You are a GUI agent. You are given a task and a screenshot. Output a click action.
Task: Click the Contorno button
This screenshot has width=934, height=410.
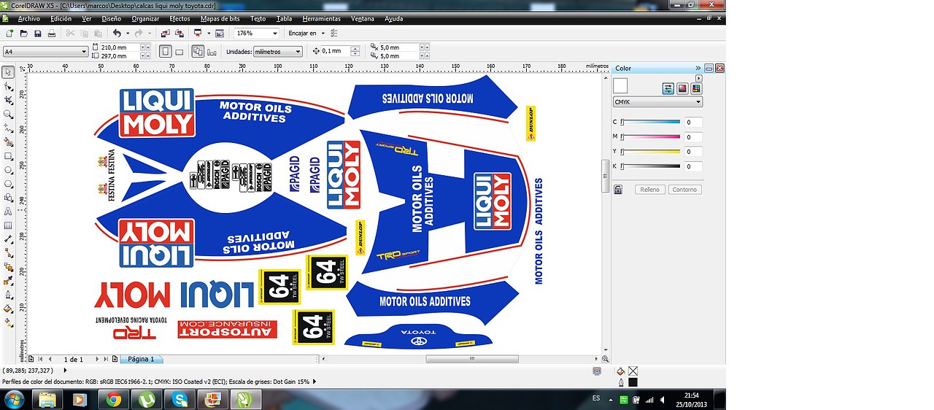point(684,190)
